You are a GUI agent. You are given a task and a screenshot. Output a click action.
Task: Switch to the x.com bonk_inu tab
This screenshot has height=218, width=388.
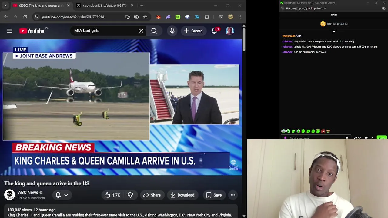(105, 5)
